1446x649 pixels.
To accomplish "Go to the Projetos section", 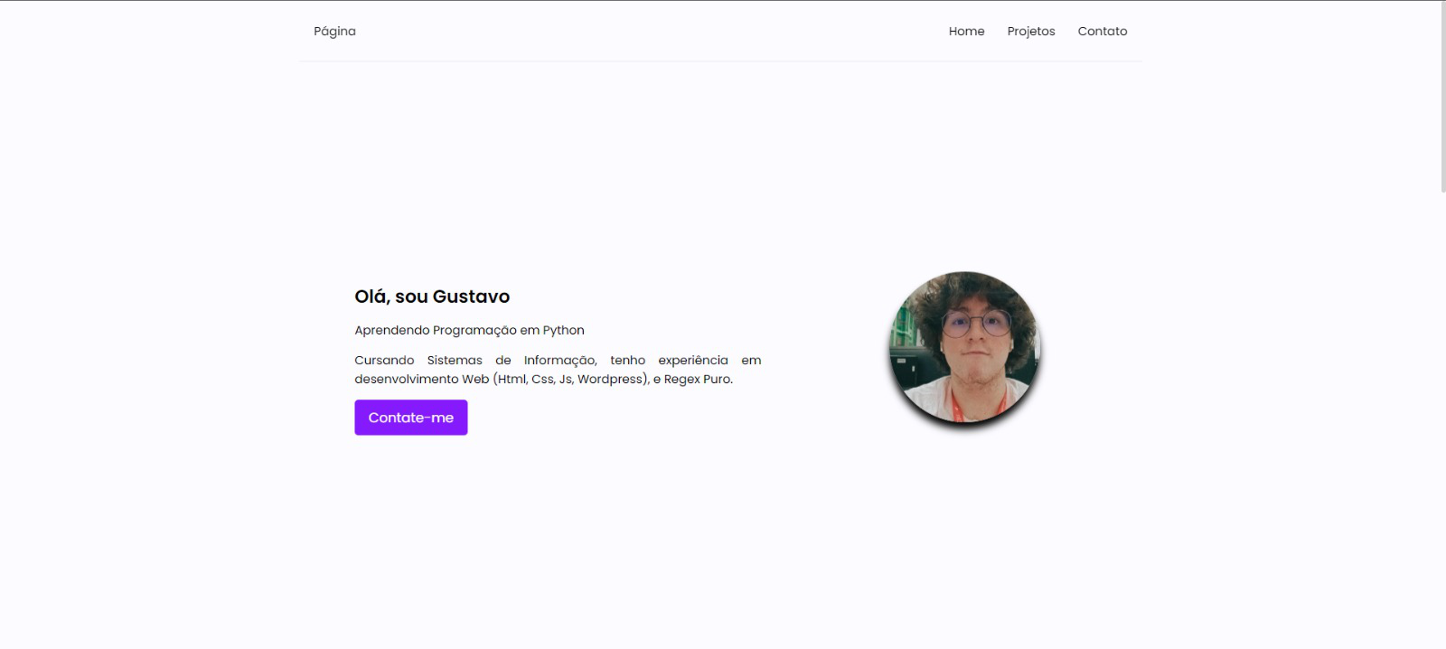I will pyautogui.click(x=1031, y=31).
